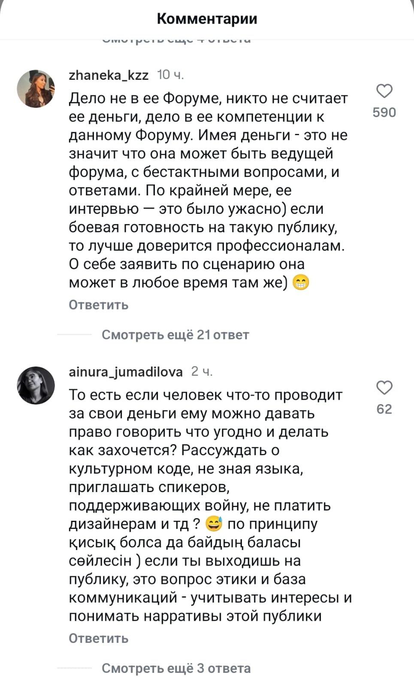This screenshot has width=414, height=687.
Task: Tap the Комментарии header title
Action: pyautogui.click(x=207, y=19)
